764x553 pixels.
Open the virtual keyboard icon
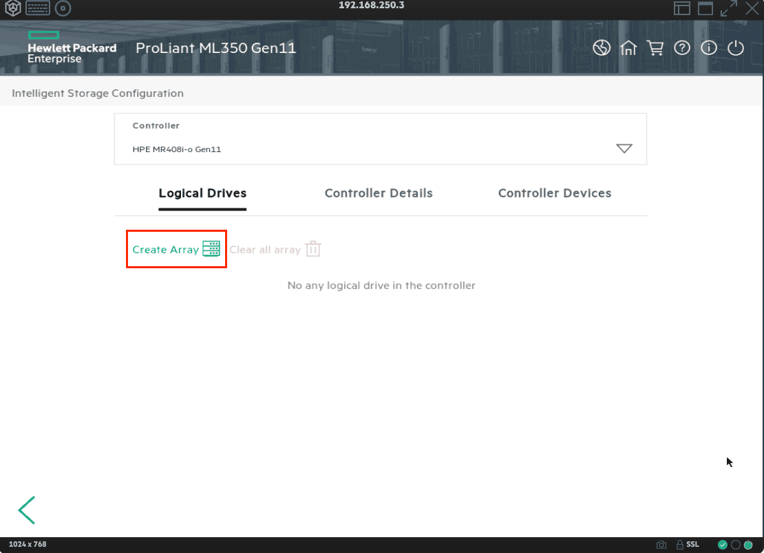[x=37, y=8]
